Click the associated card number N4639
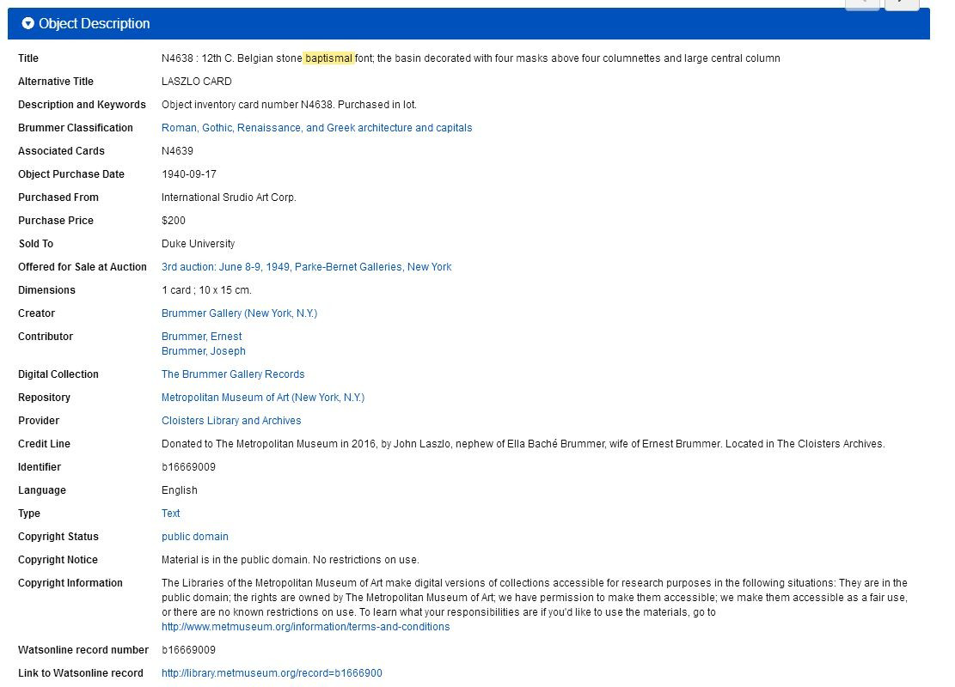The image size is (955, 687). pos(177,151)
